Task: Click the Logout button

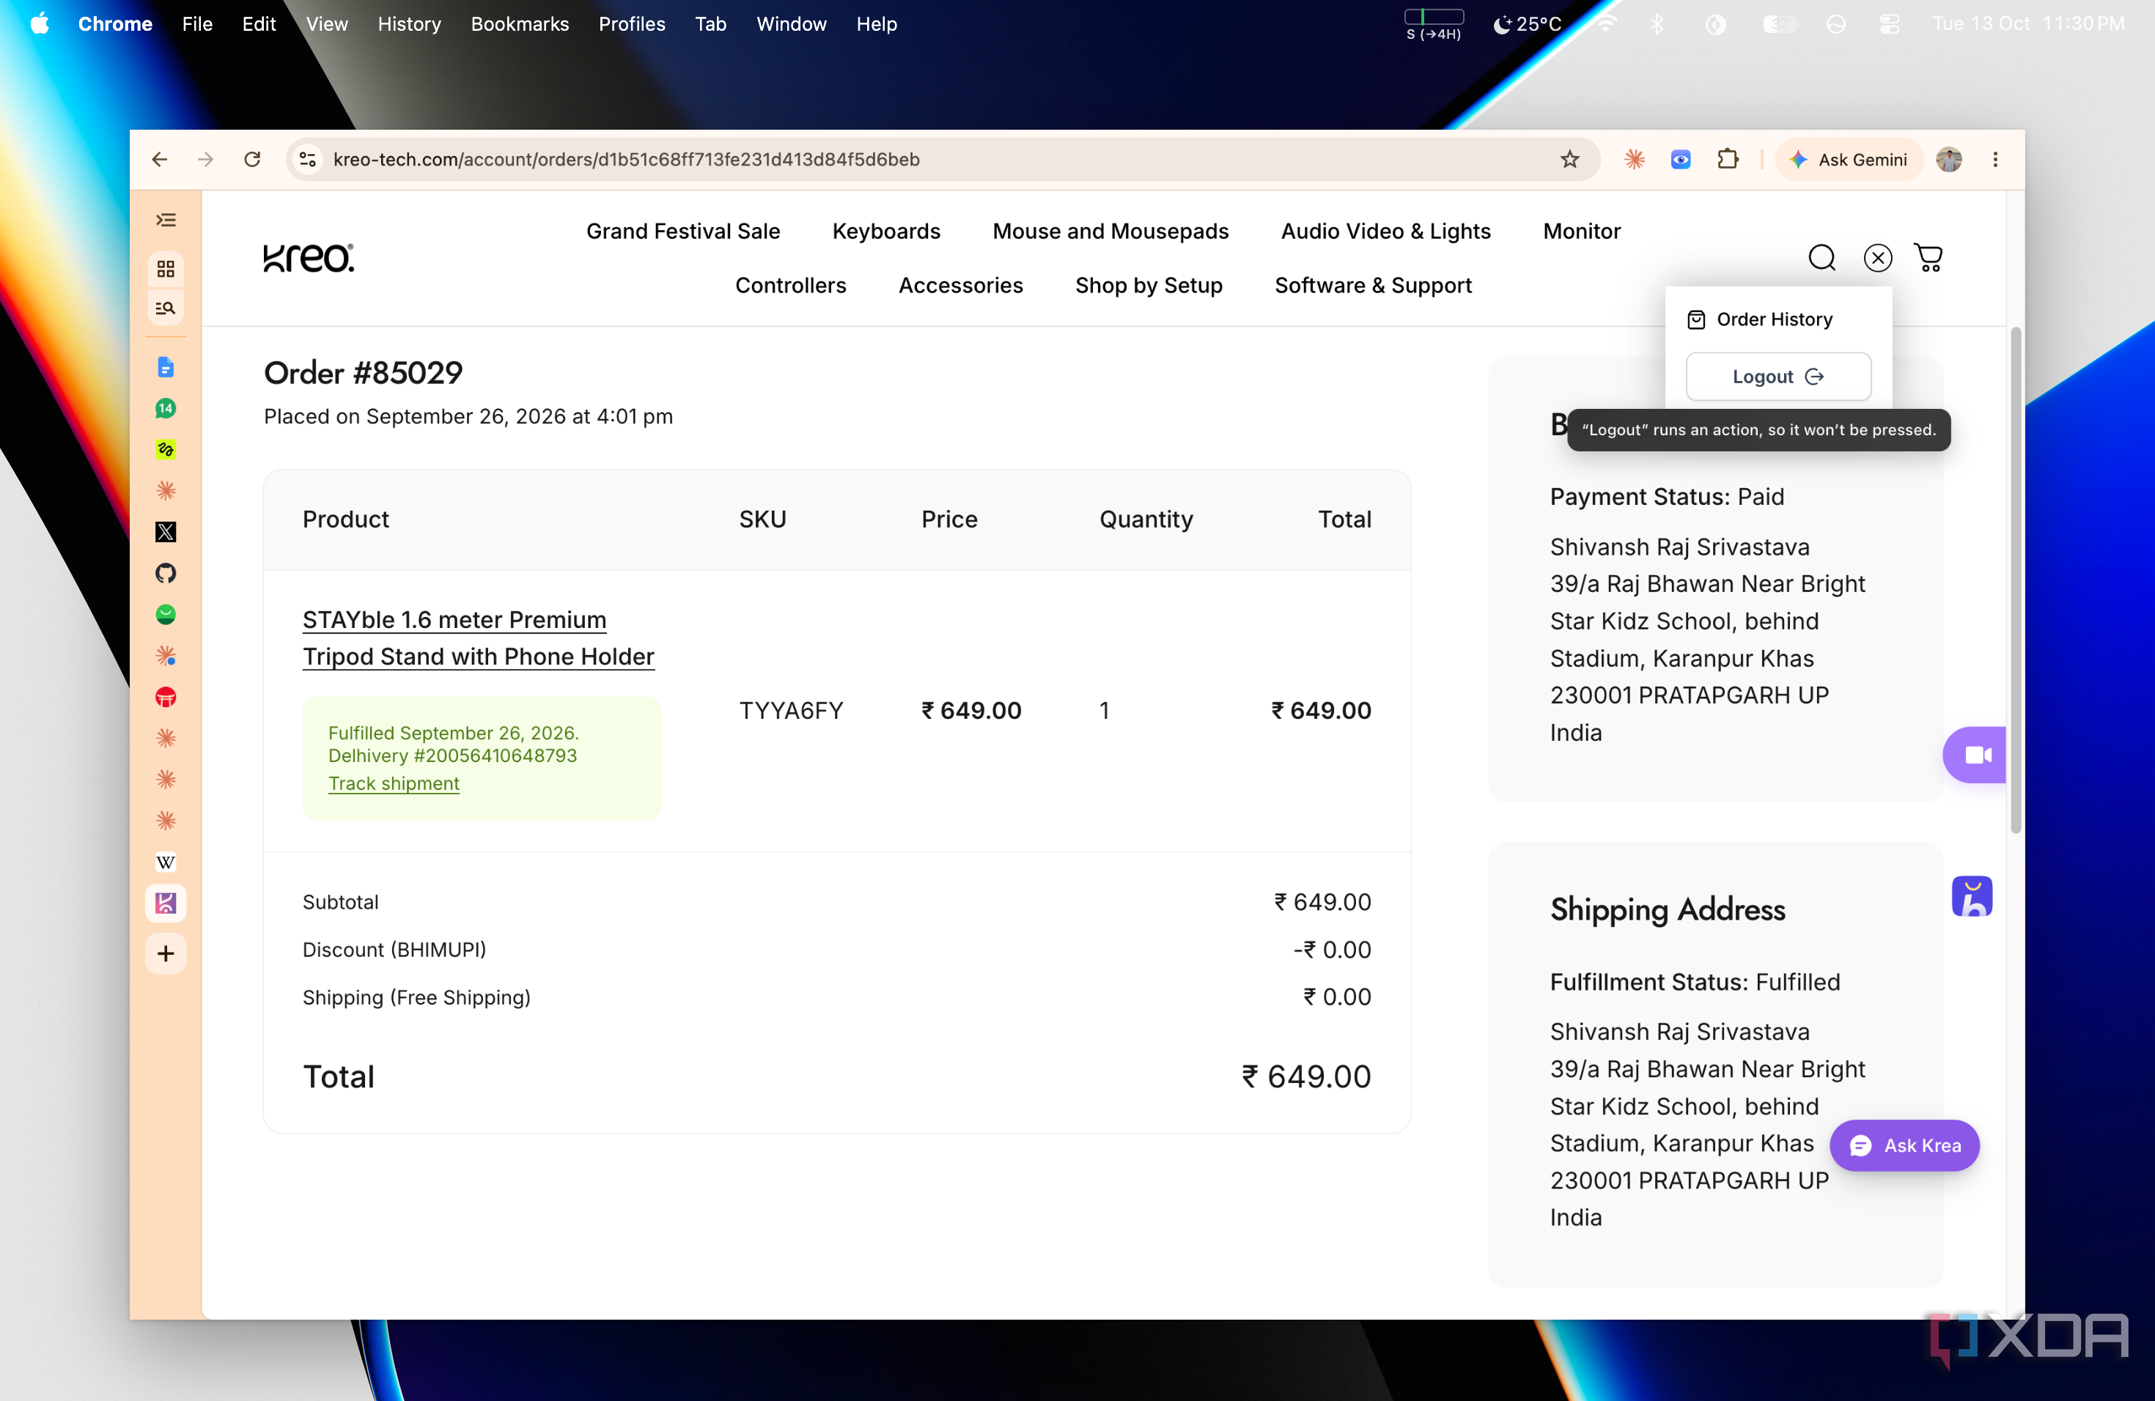Action: (x=1778, y=377)
